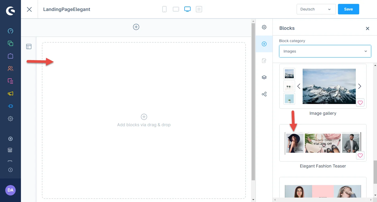Open the Marketing megaphone icon
Screen dimensions: 377x202
click(x=10, y=94)
